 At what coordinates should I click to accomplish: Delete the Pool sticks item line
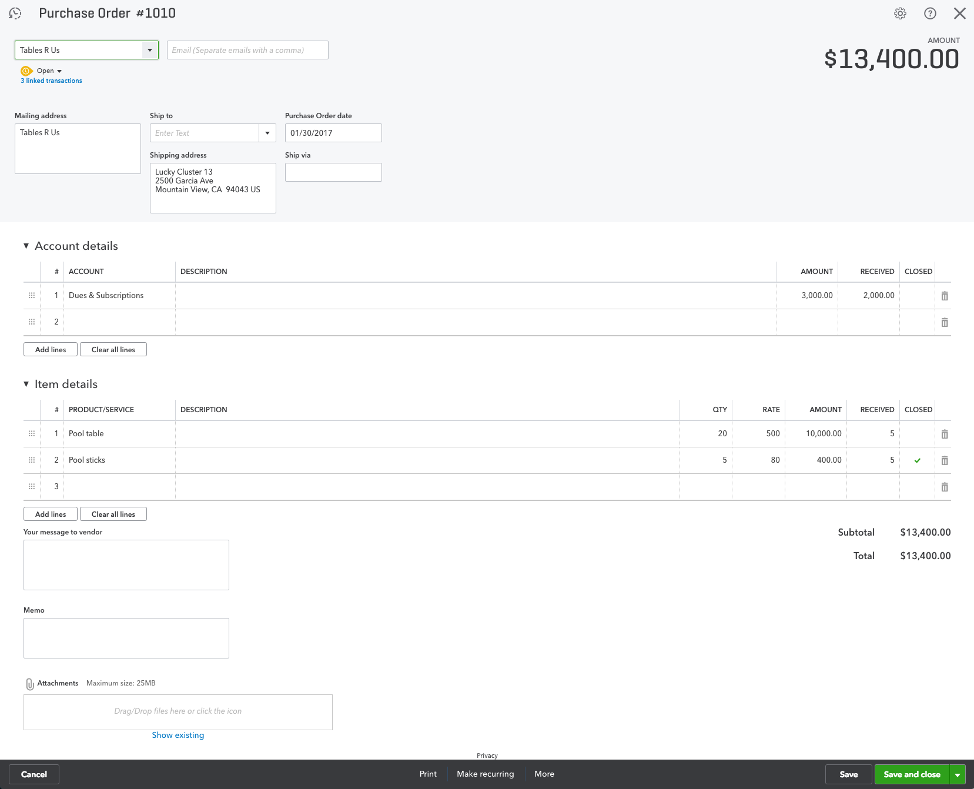coord(945,460)
